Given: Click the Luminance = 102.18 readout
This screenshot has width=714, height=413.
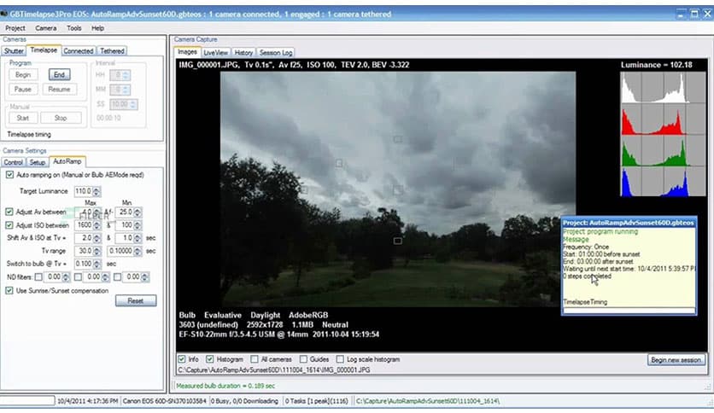Looking at the screenshot, I should coord(656,65).
